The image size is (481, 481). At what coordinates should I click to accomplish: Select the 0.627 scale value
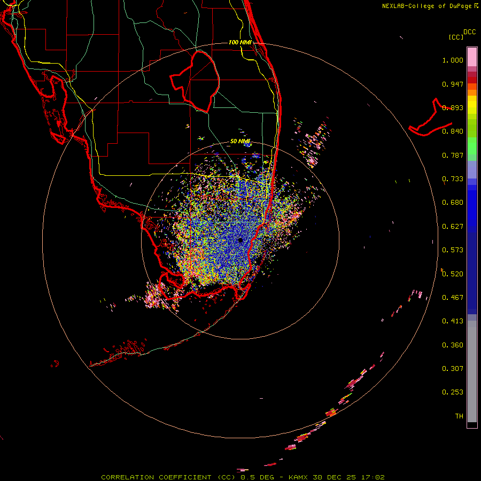pyautogui.click(x=453, y=227)
